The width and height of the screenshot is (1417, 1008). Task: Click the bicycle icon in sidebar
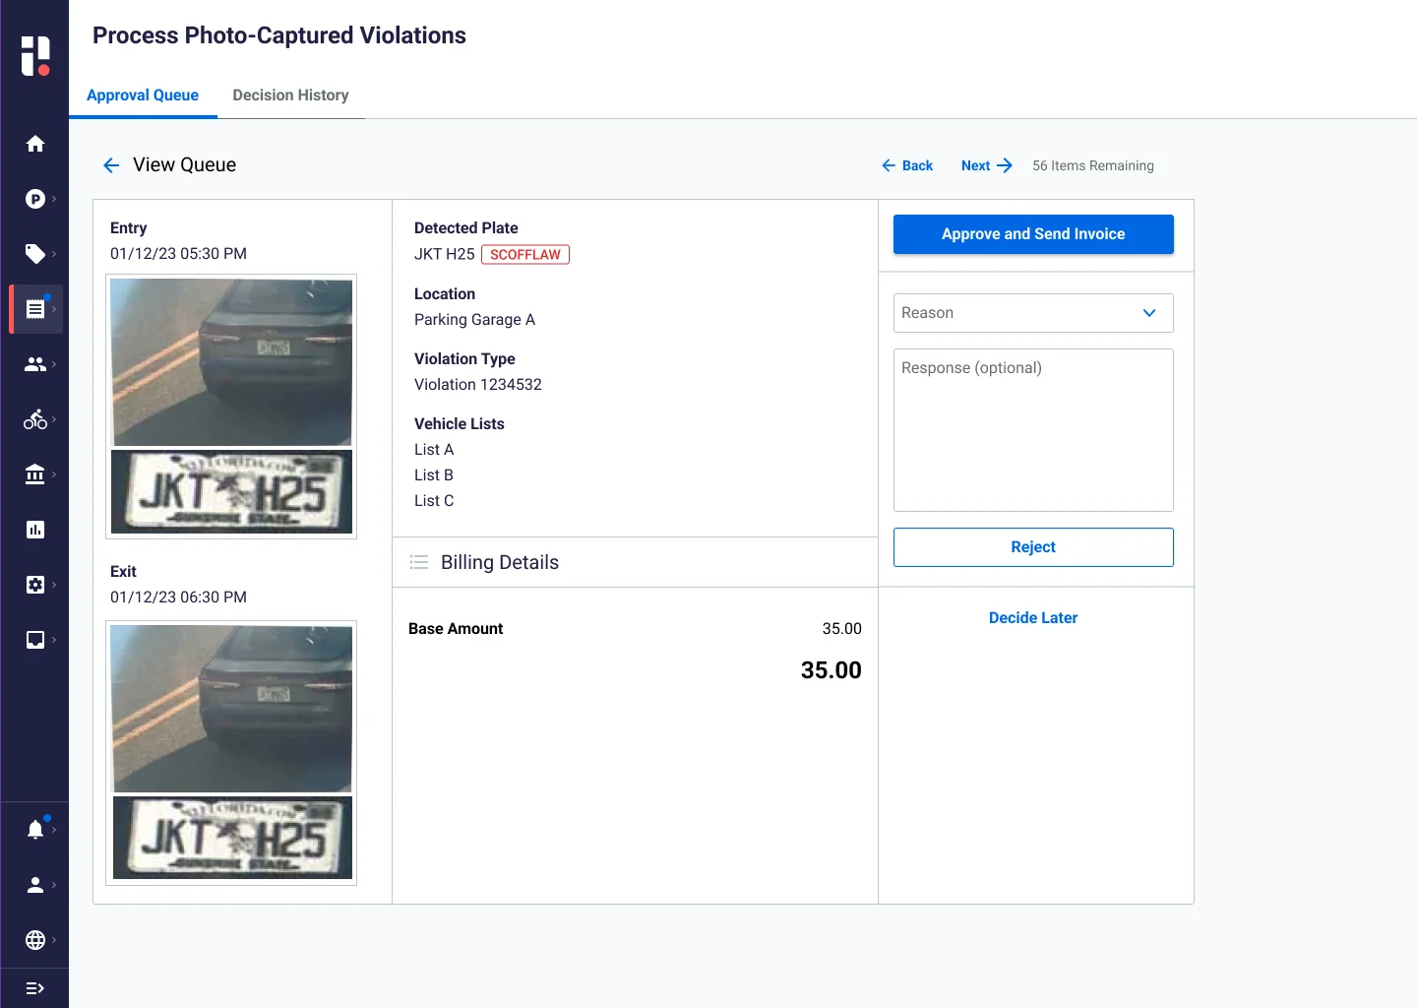click(35, 419)
